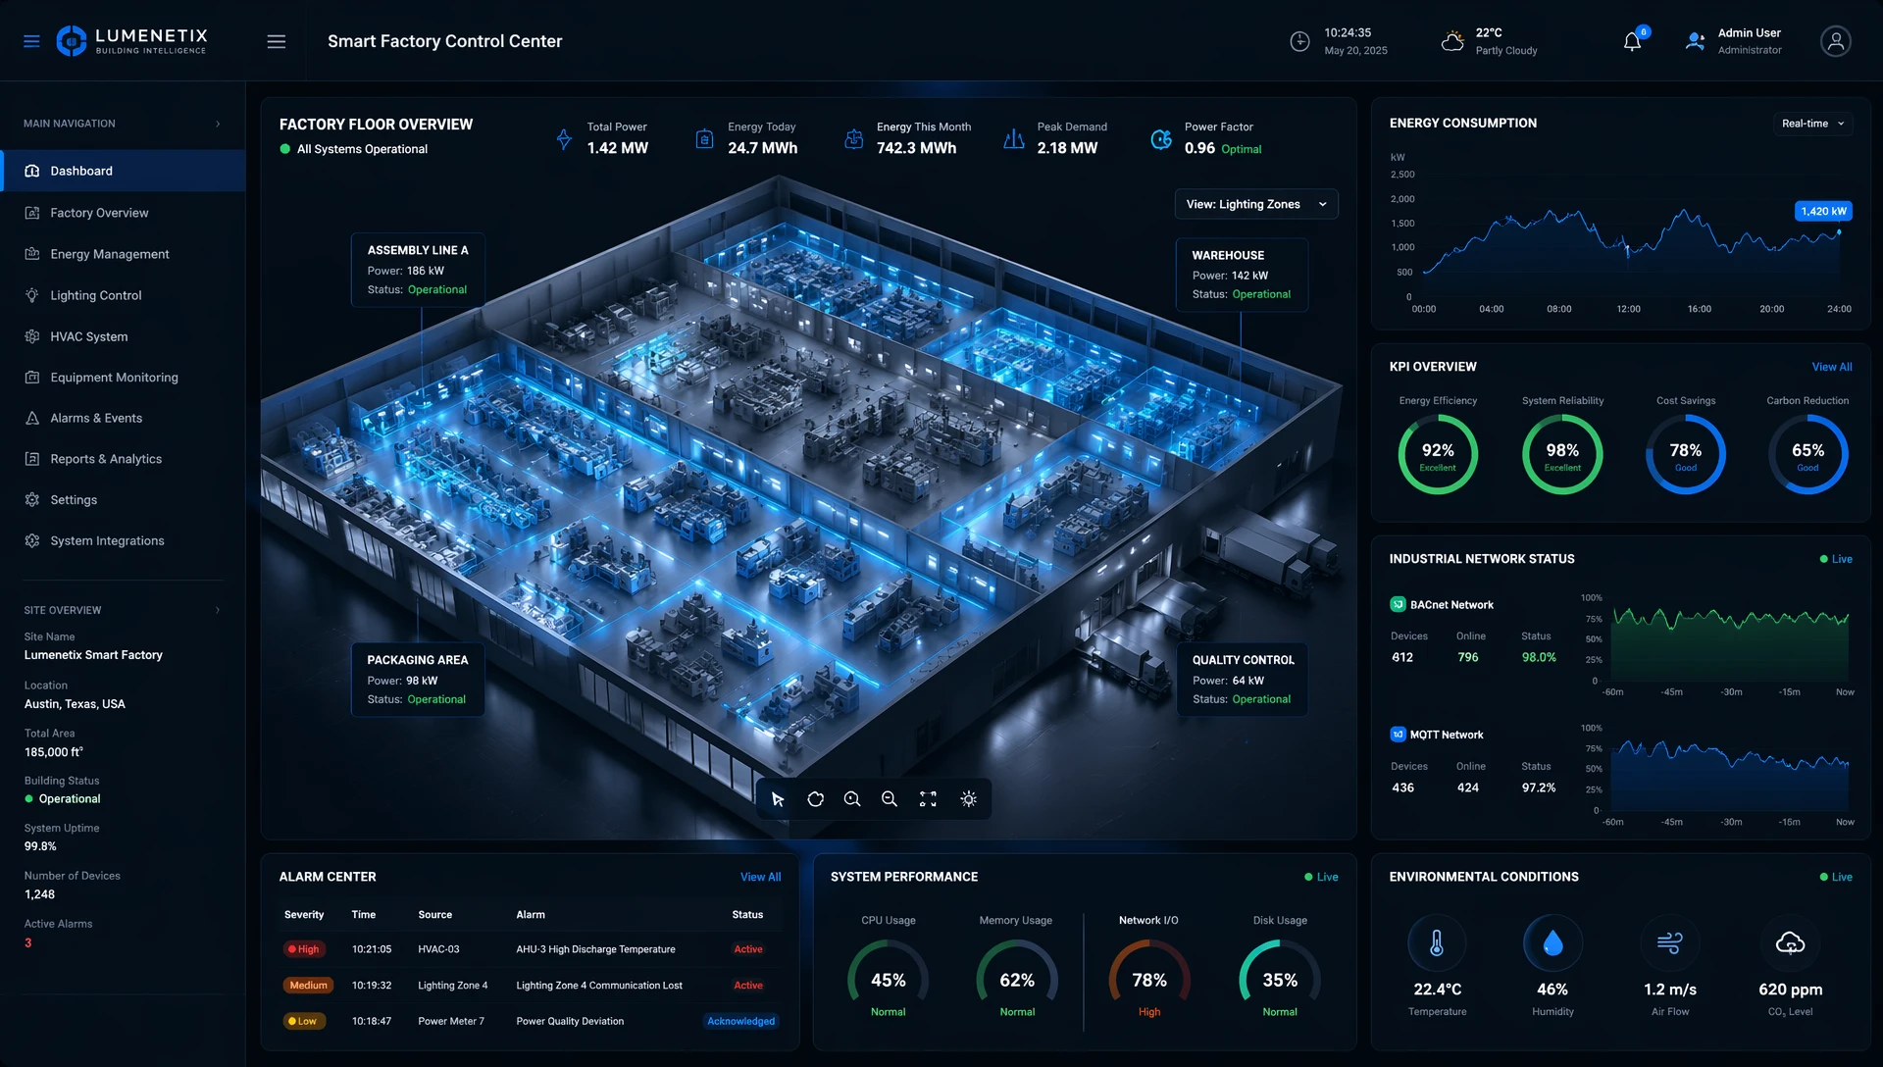
Task: Open notifications bell
Action: 1632,41
